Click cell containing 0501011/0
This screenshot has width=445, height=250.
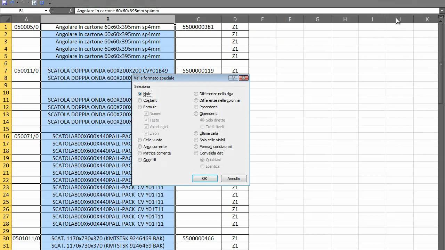pyautogui.click(x=26, y=238)
